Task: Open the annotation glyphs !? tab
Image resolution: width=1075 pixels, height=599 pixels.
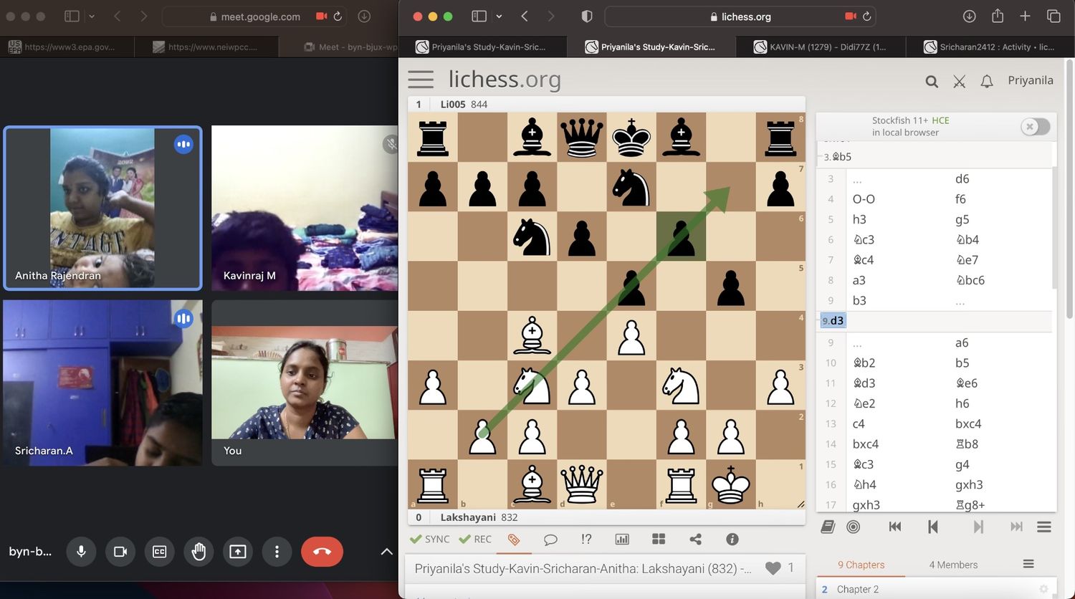Action: coord(586,540)
